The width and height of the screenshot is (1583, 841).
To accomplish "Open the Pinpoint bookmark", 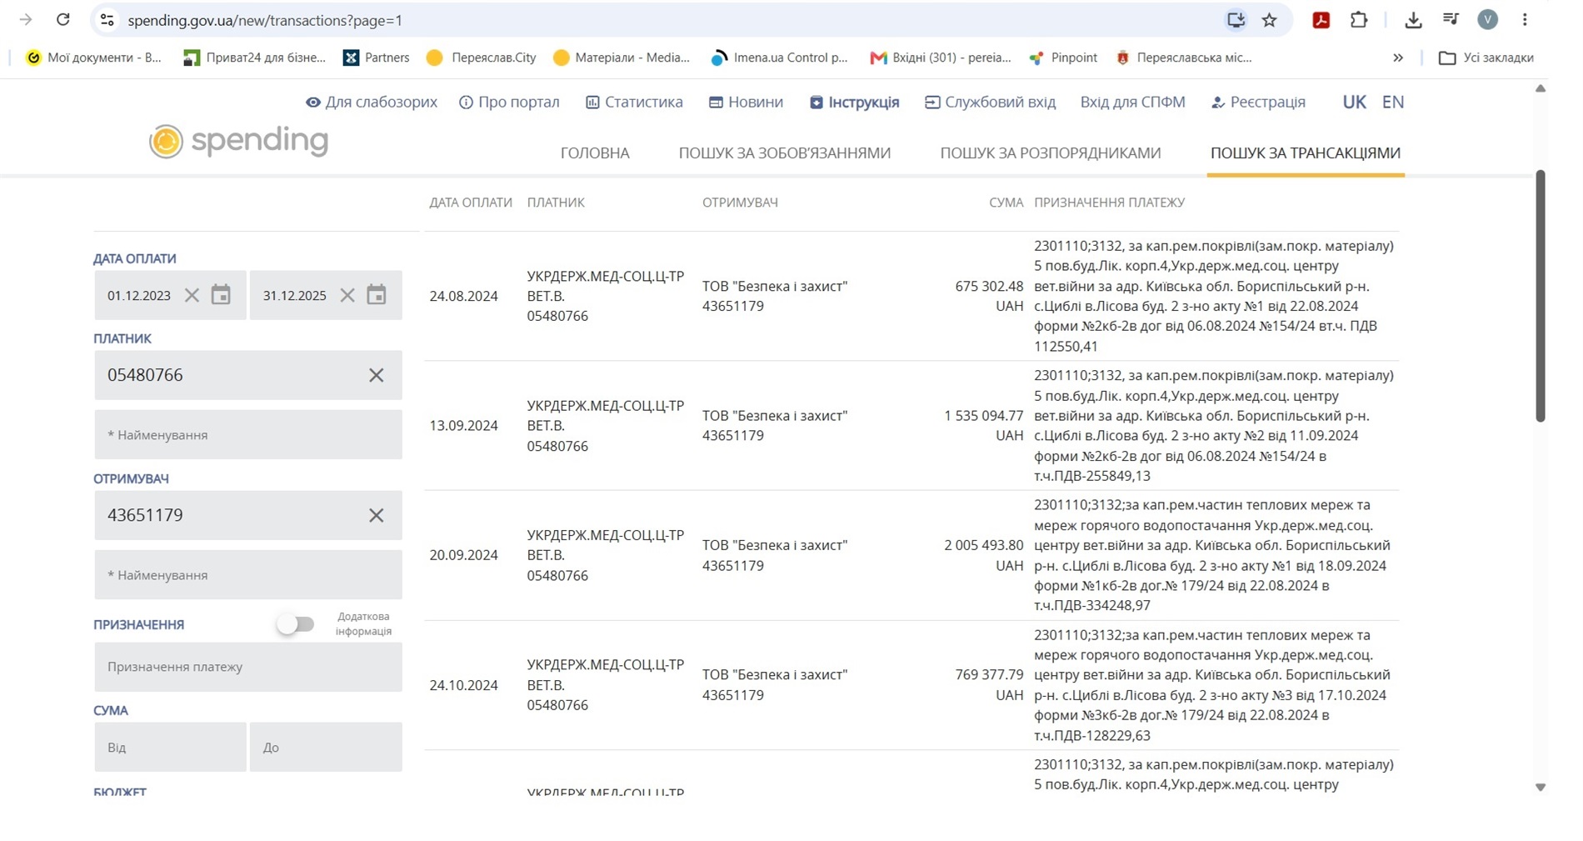I will click(1063, 58).
